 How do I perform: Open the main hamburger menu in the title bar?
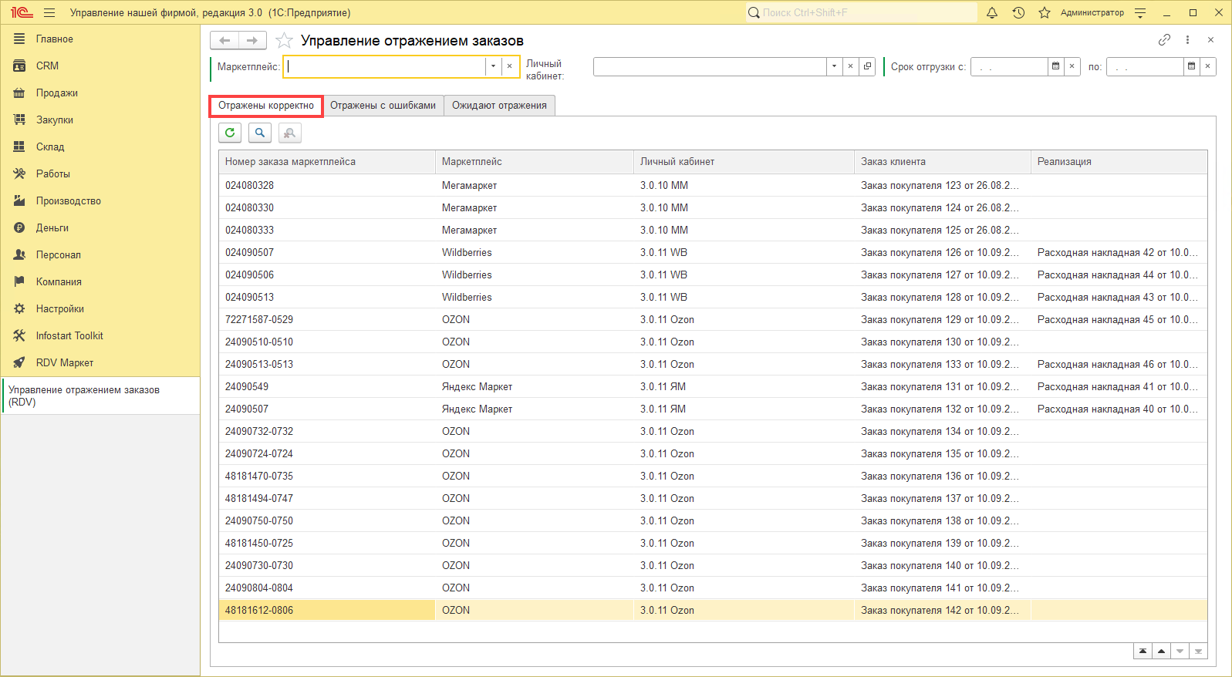pos(49,13)
